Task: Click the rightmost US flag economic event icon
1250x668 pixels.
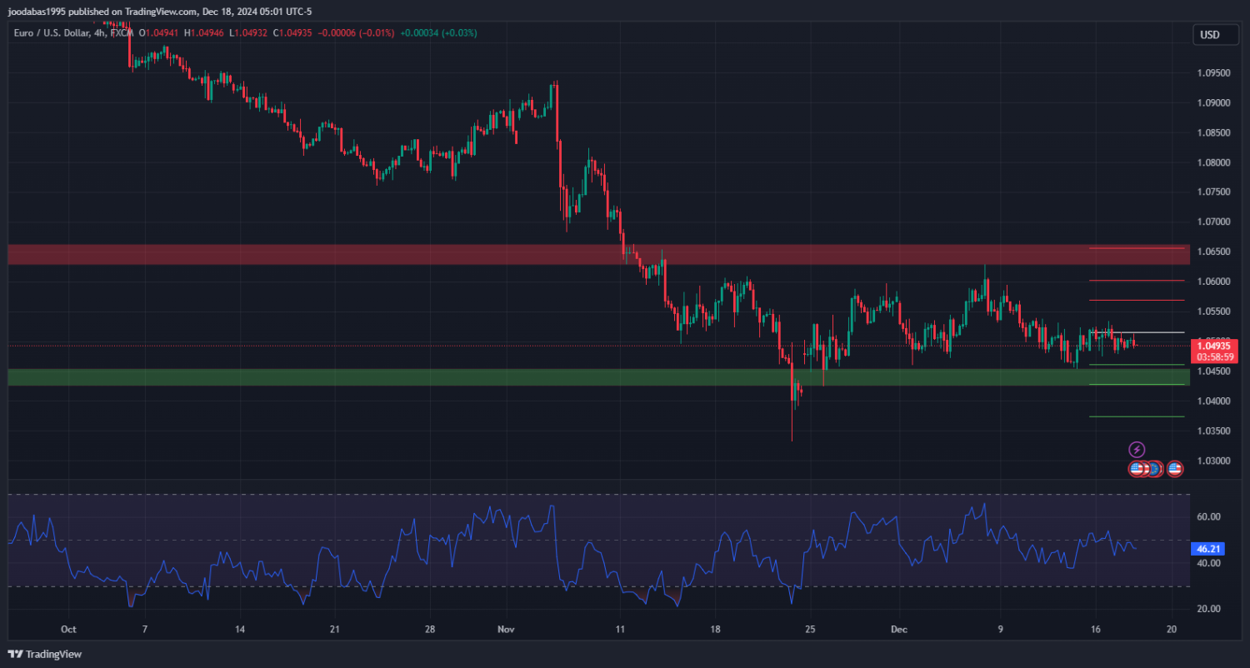Action: click(x=1175, y=469)
